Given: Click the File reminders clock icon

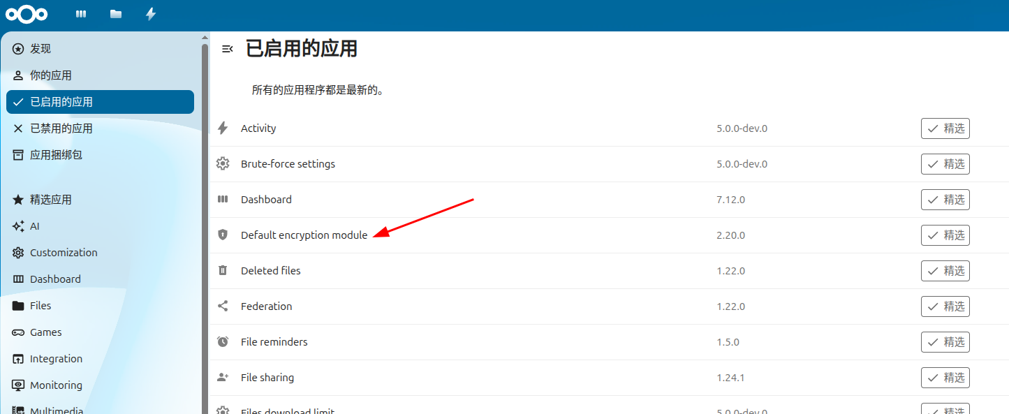Looking at the screenshot, I should click(x=223, y=342).
